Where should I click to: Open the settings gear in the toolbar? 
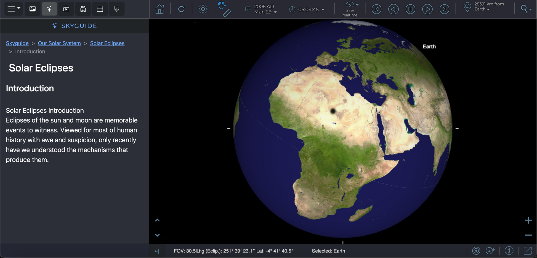[203, 9]
